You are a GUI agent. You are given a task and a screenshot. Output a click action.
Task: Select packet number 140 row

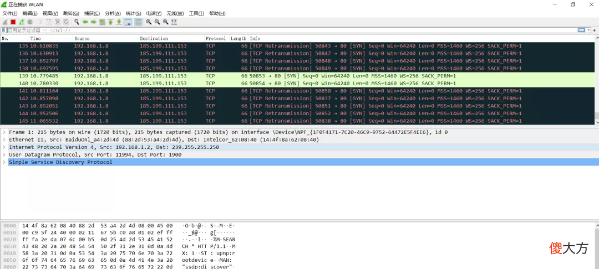[x=297, y=84]
